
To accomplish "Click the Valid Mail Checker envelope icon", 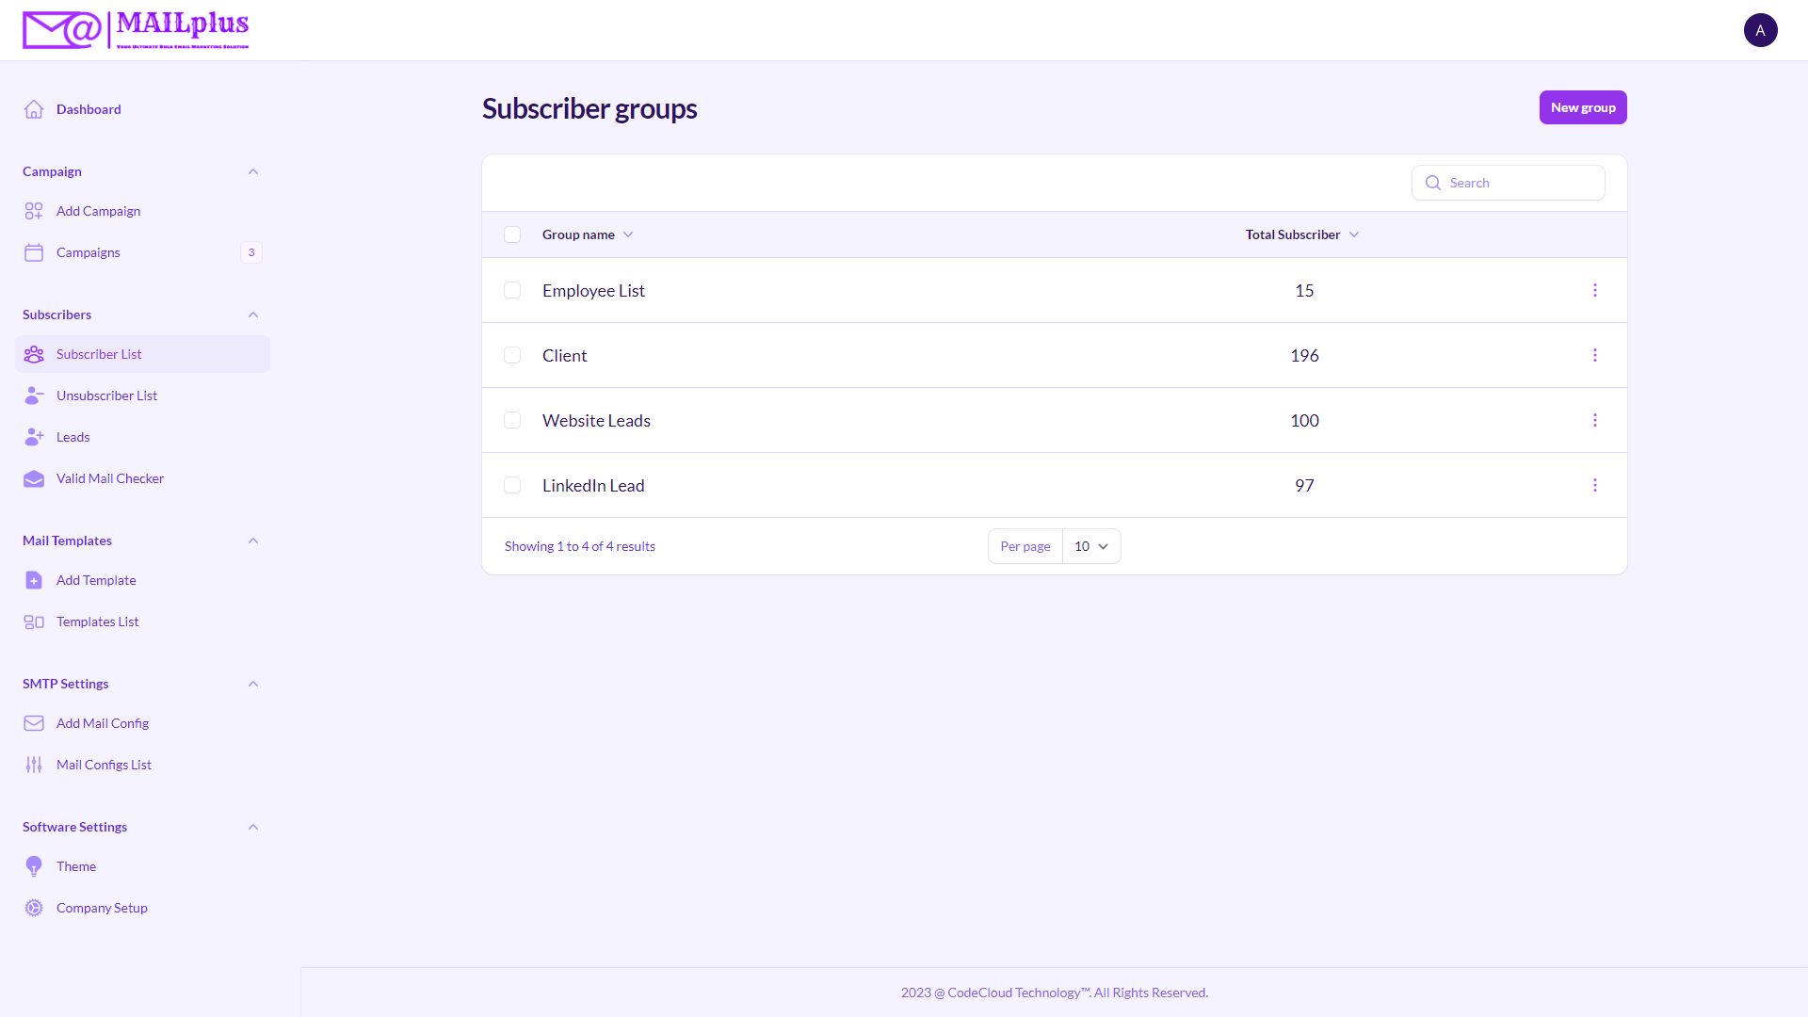I will point(34,478).
